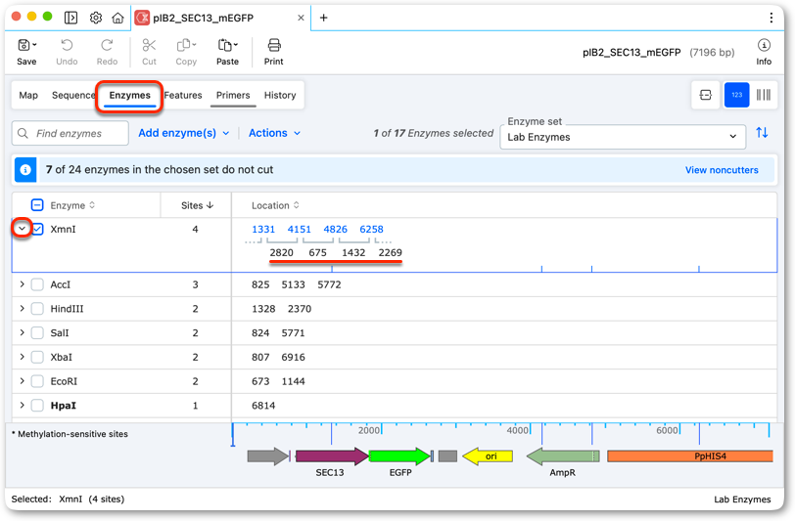Open settings gear in title bar
Image resolution: width=795 pixels, height=521 pixels.
coord(95,18)
